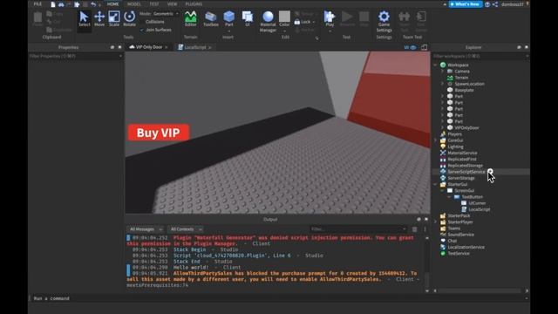Screen dimensions: 558x314
Task: Toggle the Join Surfaces checkbox
Action: point(142,30)
